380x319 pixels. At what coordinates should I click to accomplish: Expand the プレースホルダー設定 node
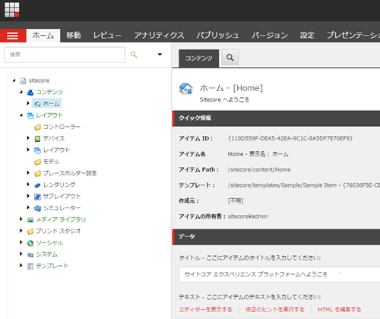point(28,172)
